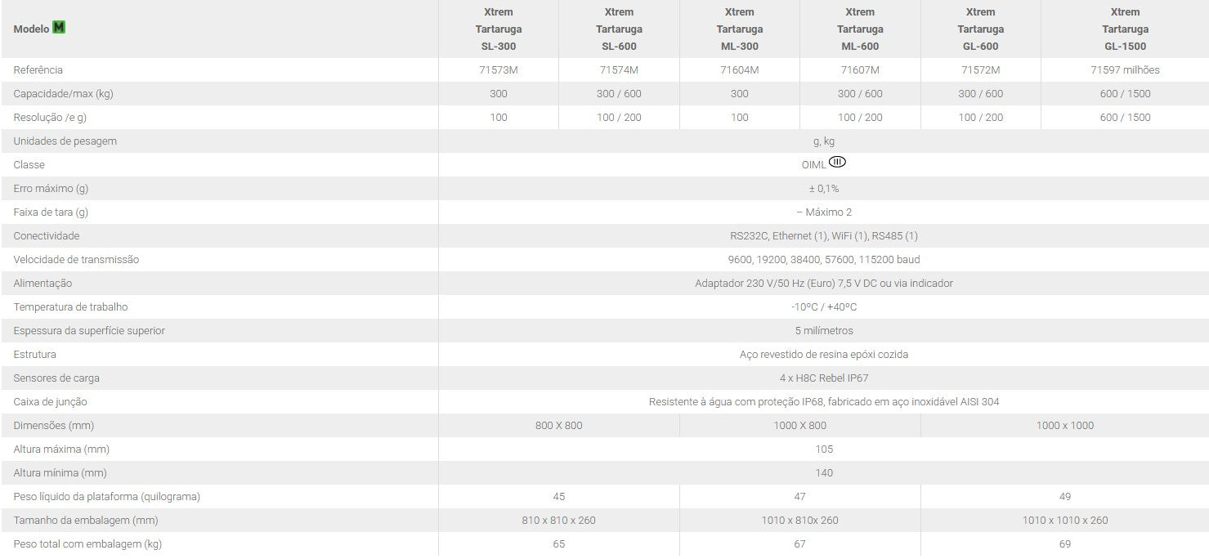Select reference value 71604M

tap(740, 70)
